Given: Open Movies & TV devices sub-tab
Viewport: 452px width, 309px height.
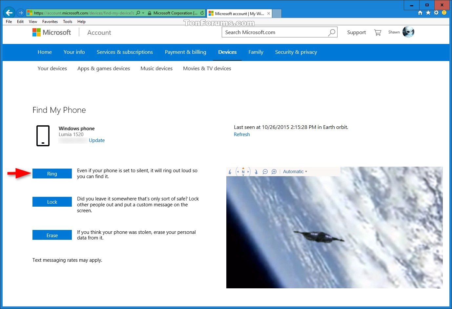Looking at the screenshot, I should (207, 69).
